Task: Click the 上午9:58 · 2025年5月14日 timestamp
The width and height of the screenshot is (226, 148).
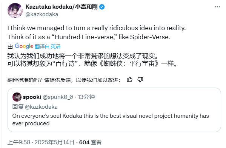Action: pos(41,142)
